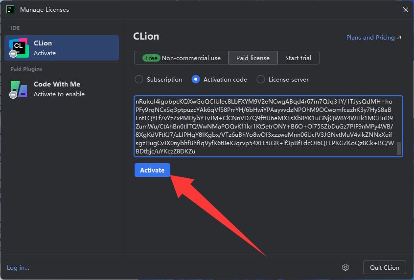Select the Subscription radio button
Viewport: 414px width, 280px height.
coord(139,79)
